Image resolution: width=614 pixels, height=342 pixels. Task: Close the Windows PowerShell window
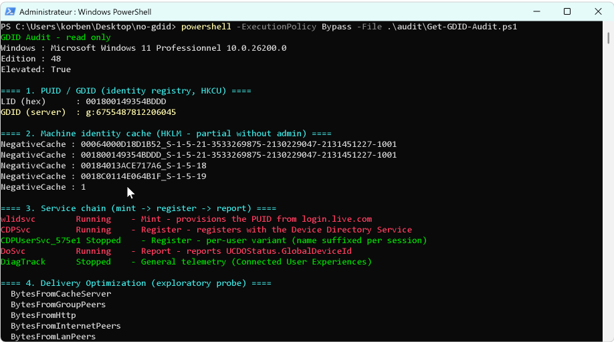pyautogui.click(x=598, y=12)
